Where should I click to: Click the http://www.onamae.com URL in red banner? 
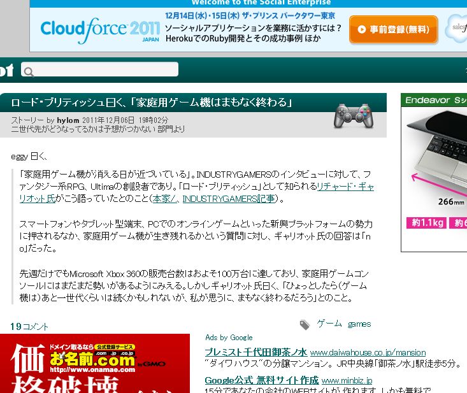pyautogui.click(x=92, y=370)
